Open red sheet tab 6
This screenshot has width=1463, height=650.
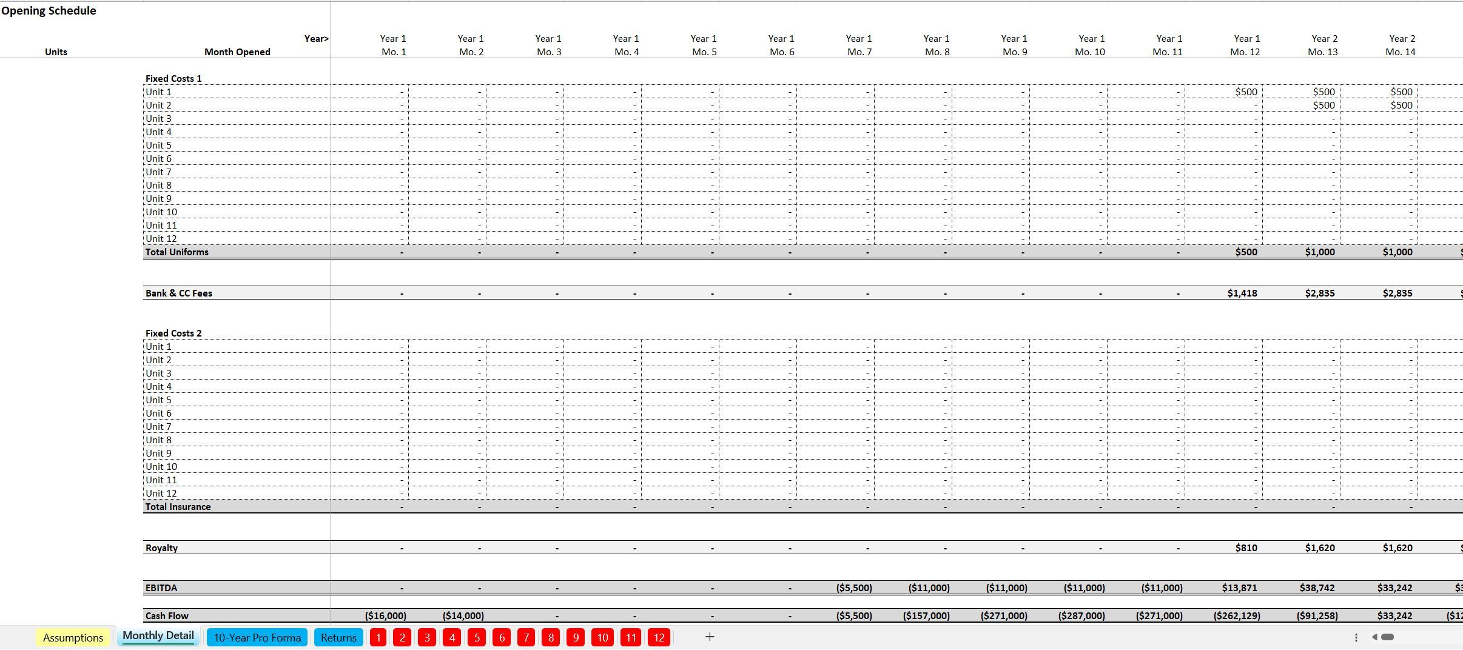502,637
